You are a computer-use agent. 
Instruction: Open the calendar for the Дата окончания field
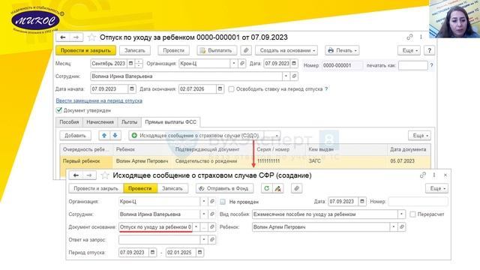(220, 89)
